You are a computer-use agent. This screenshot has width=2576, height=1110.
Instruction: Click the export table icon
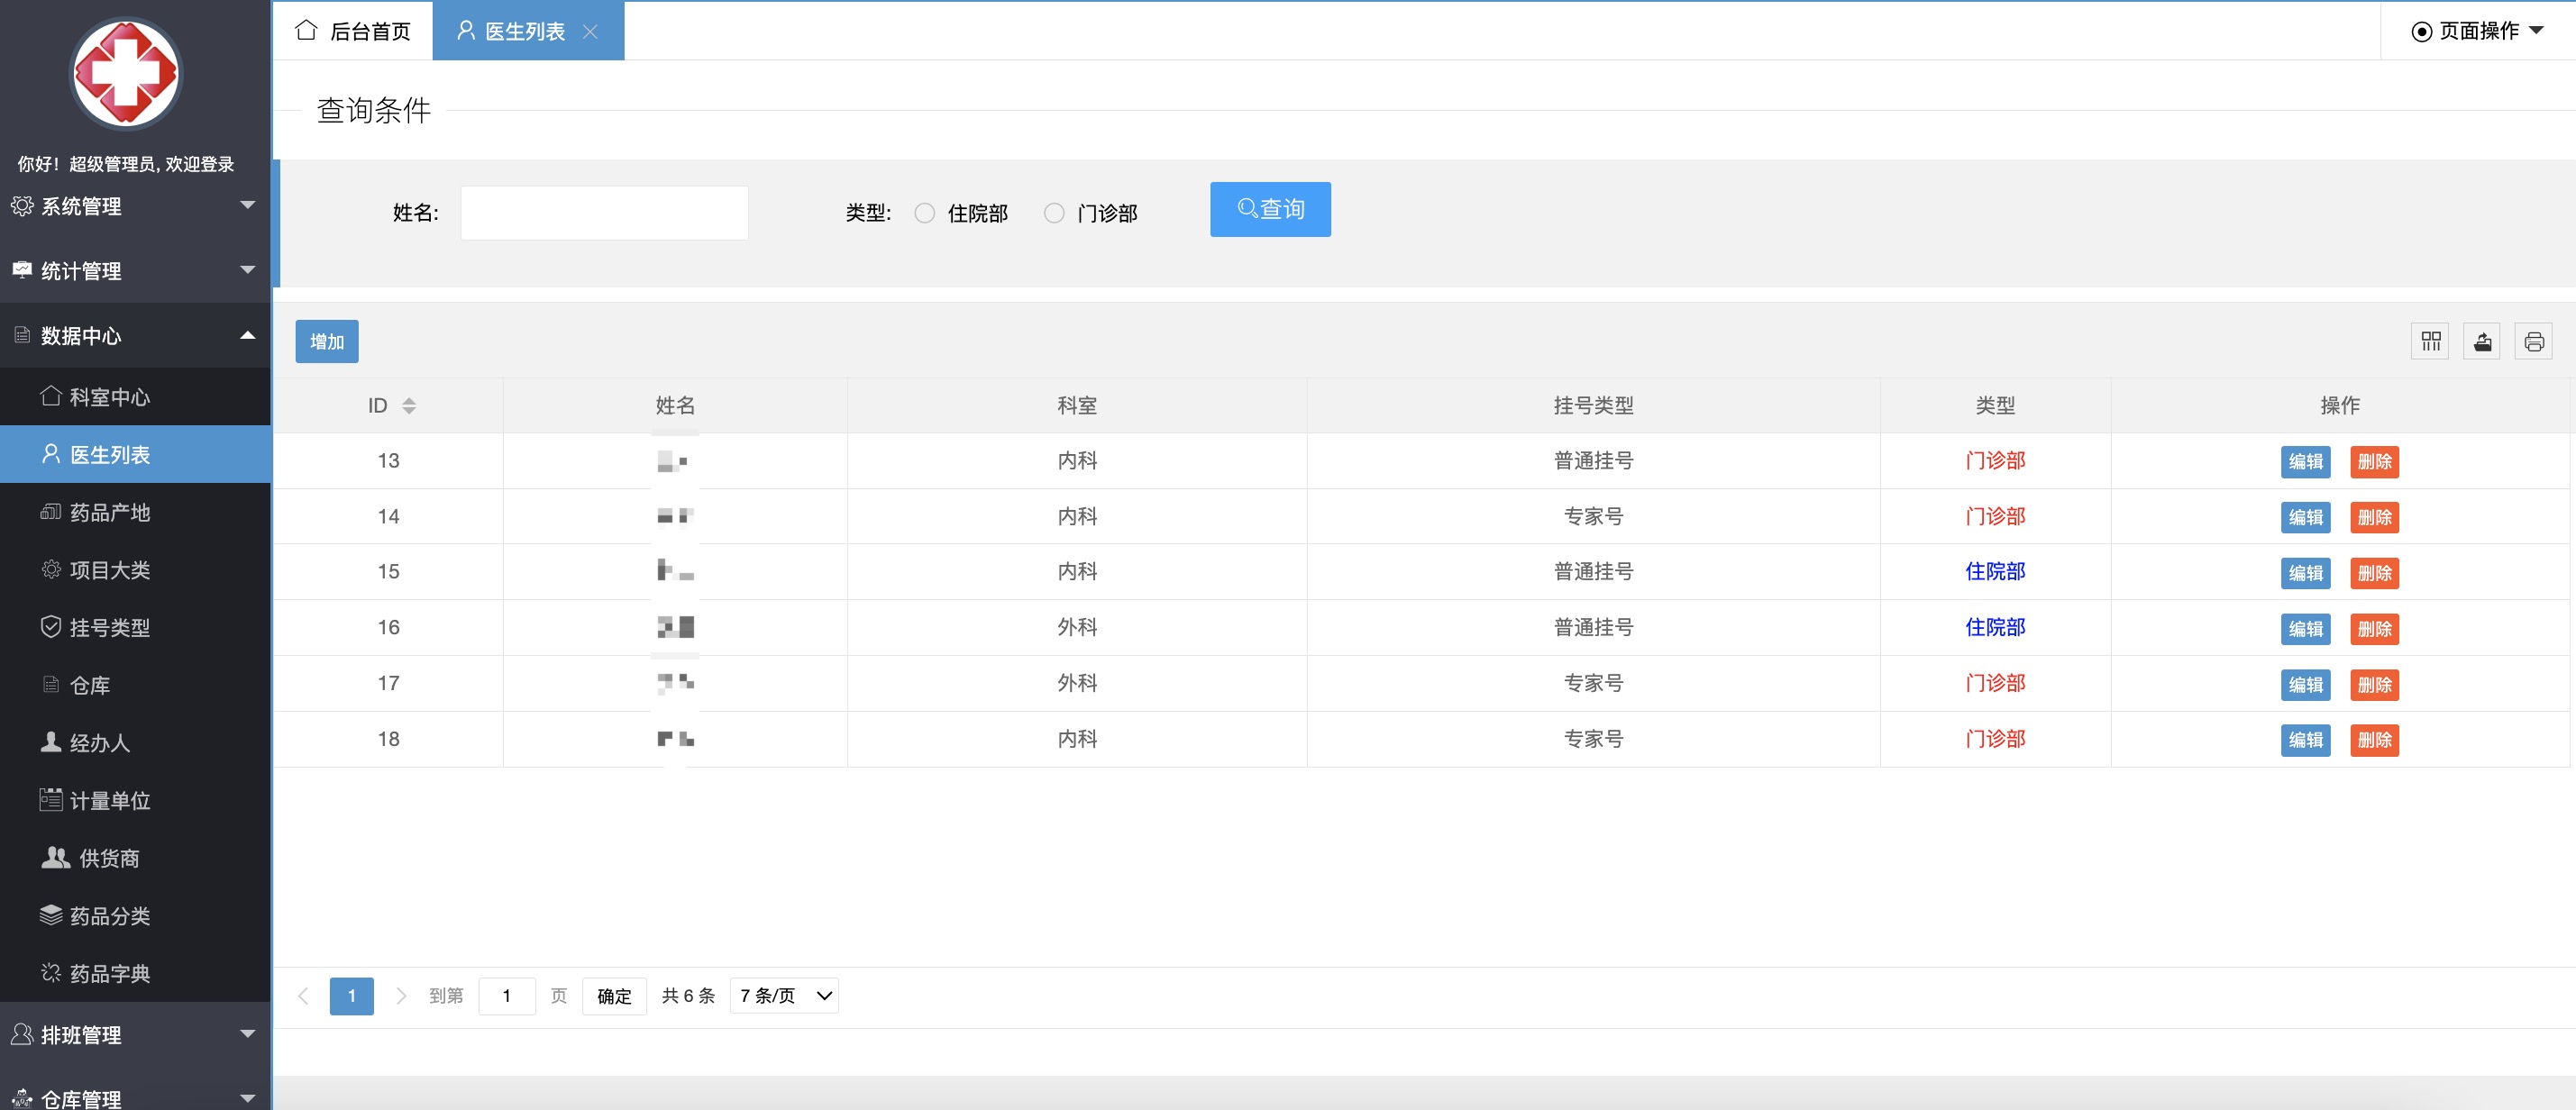tap(2482, 342)
